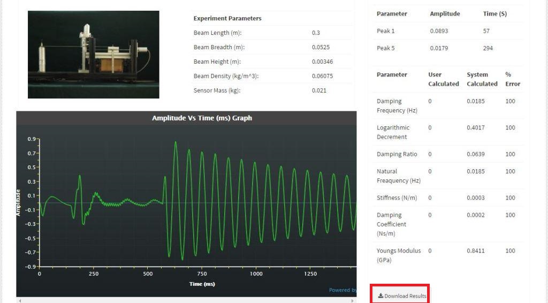This screenshot has width=548, height=303.
Task: Select the Youngs Modulus % error 100
Action: pyautogui.click(x=510, y=251)
